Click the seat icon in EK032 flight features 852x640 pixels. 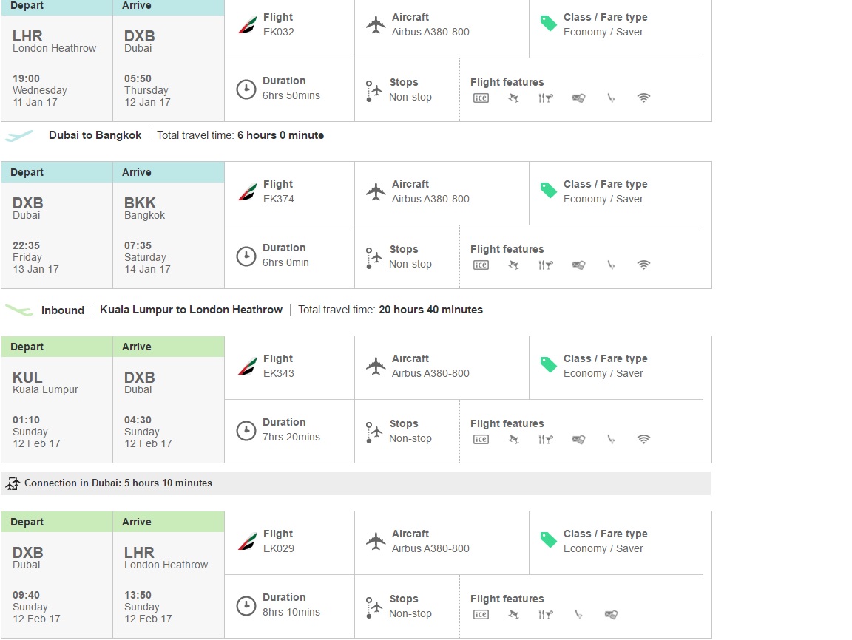coord(612,98)
